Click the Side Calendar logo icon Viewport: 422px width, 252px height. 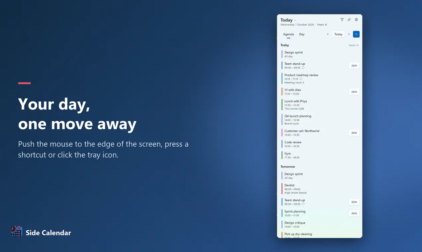click(x=16, y=231)
